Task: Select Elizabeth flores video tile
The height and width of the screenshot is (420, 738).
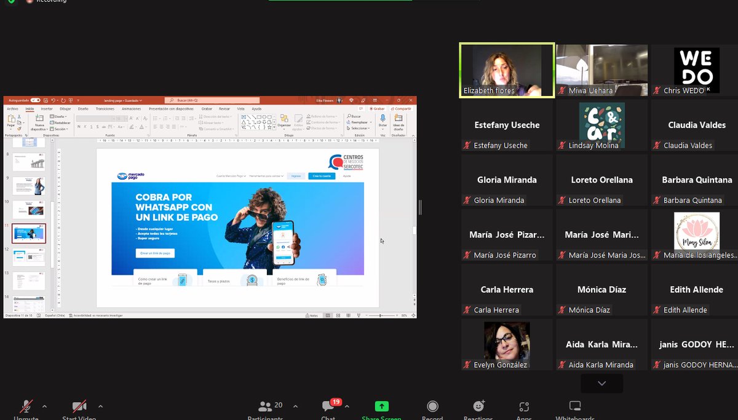Action: pos(507,70)
